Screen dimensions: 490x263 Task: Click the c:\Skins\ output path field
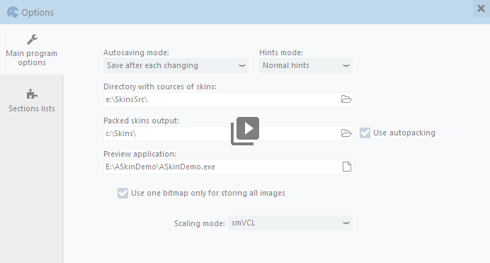pyautogui.click(x=222, y=133)
